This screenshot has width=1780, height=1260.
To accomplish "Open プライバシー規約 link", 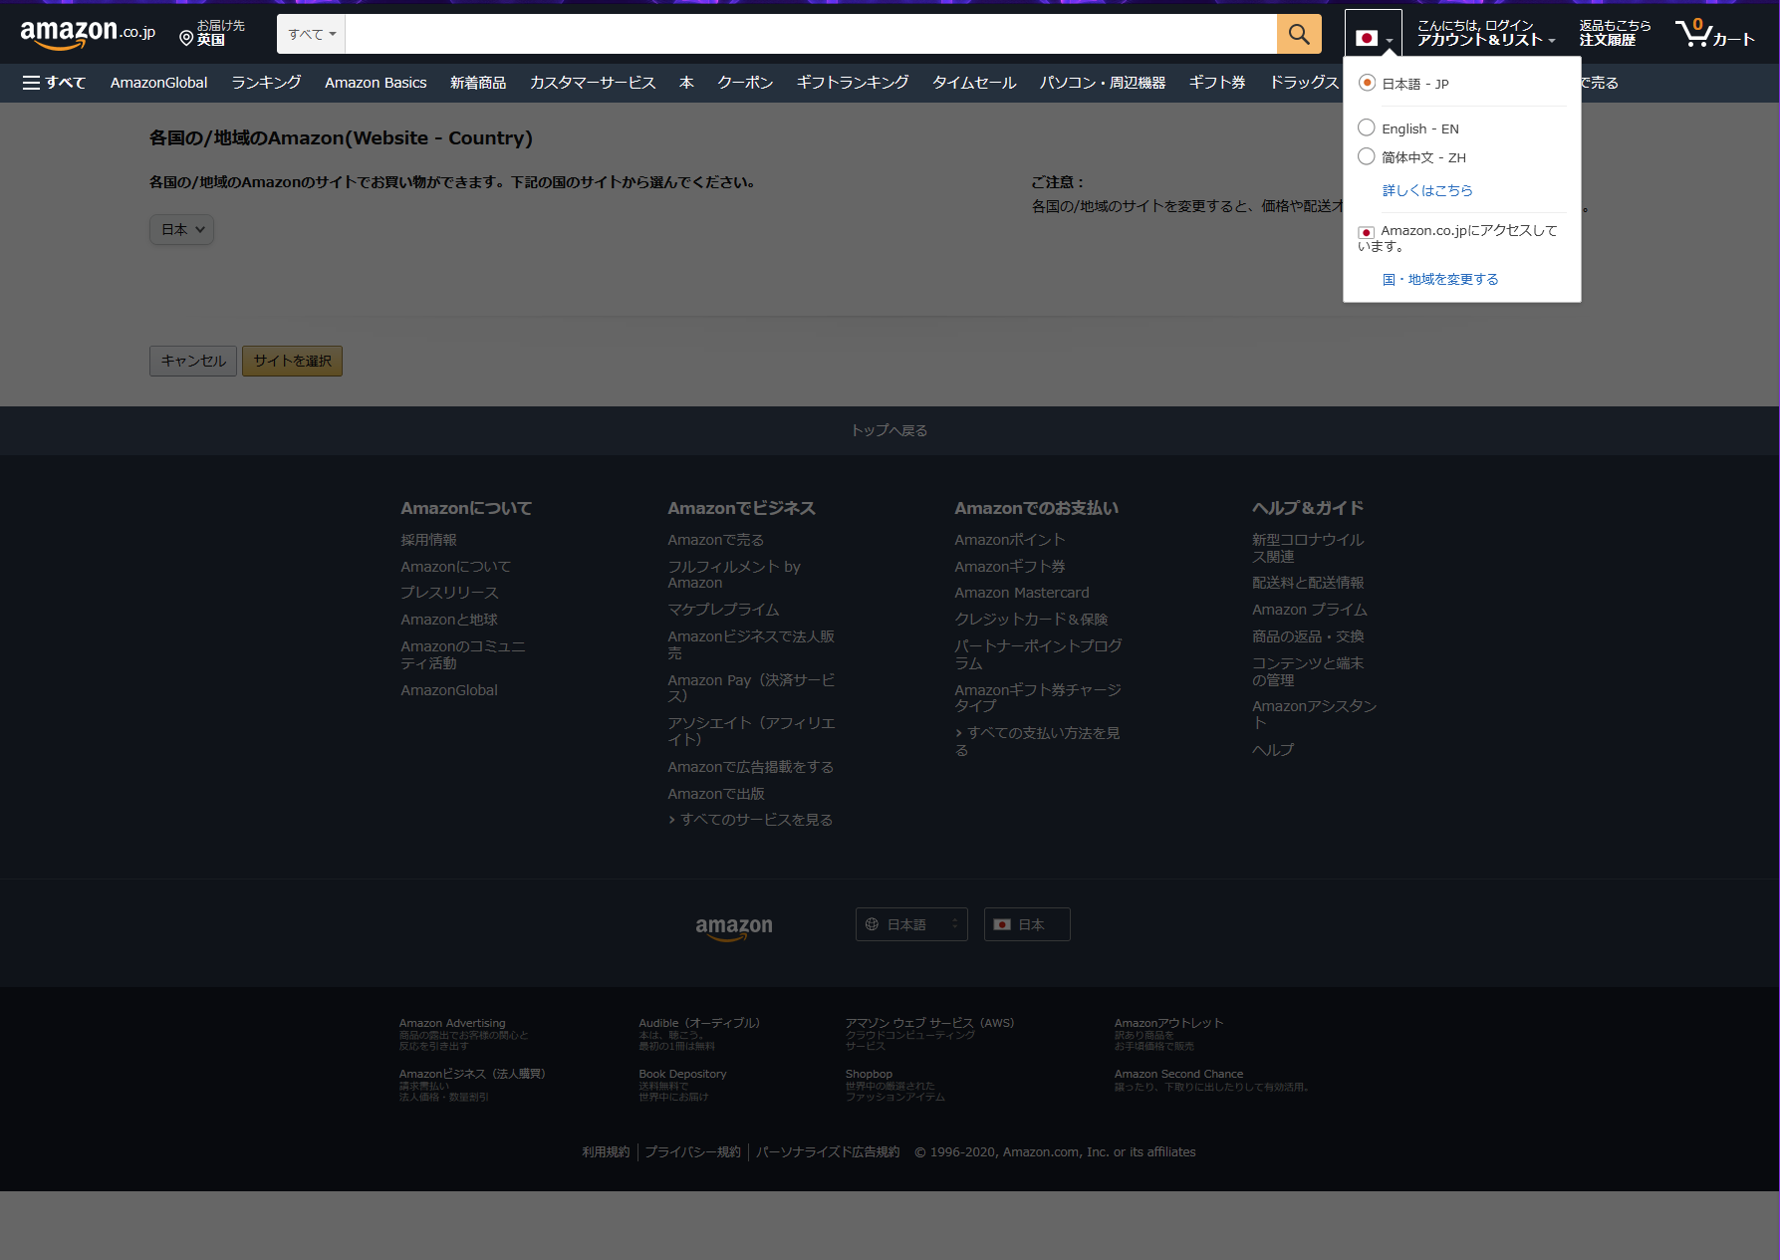I will [692, 1151].
